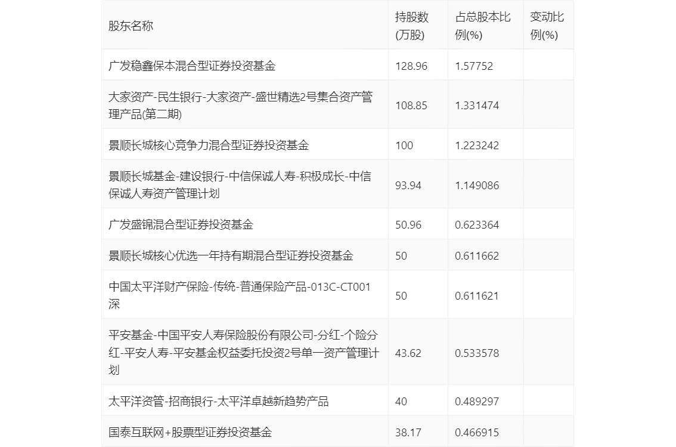Select 平安基金-中国平安人寿保险 shareholder name
The width and height of the screenshot is (676, 447).
244,353
